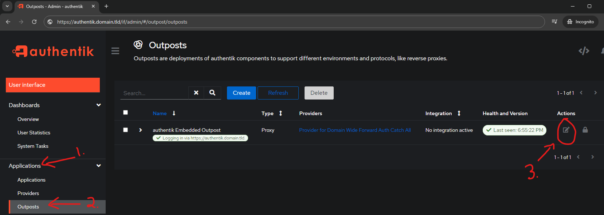The width and height of the screenshot is (604, 215).
Task: Open the Provider for Domain Wide Forward Auth link
Action: (355, 130)
